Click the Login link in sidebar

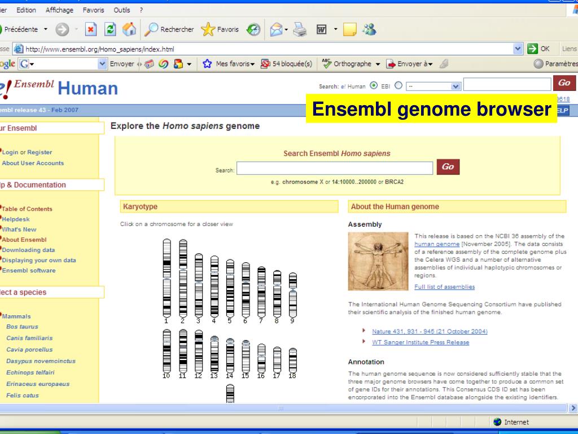point(10,152)
